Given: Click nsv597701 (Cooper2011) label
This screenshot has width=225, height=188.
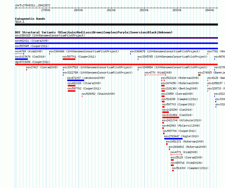Looking at the screenshot, I should 79,57.
